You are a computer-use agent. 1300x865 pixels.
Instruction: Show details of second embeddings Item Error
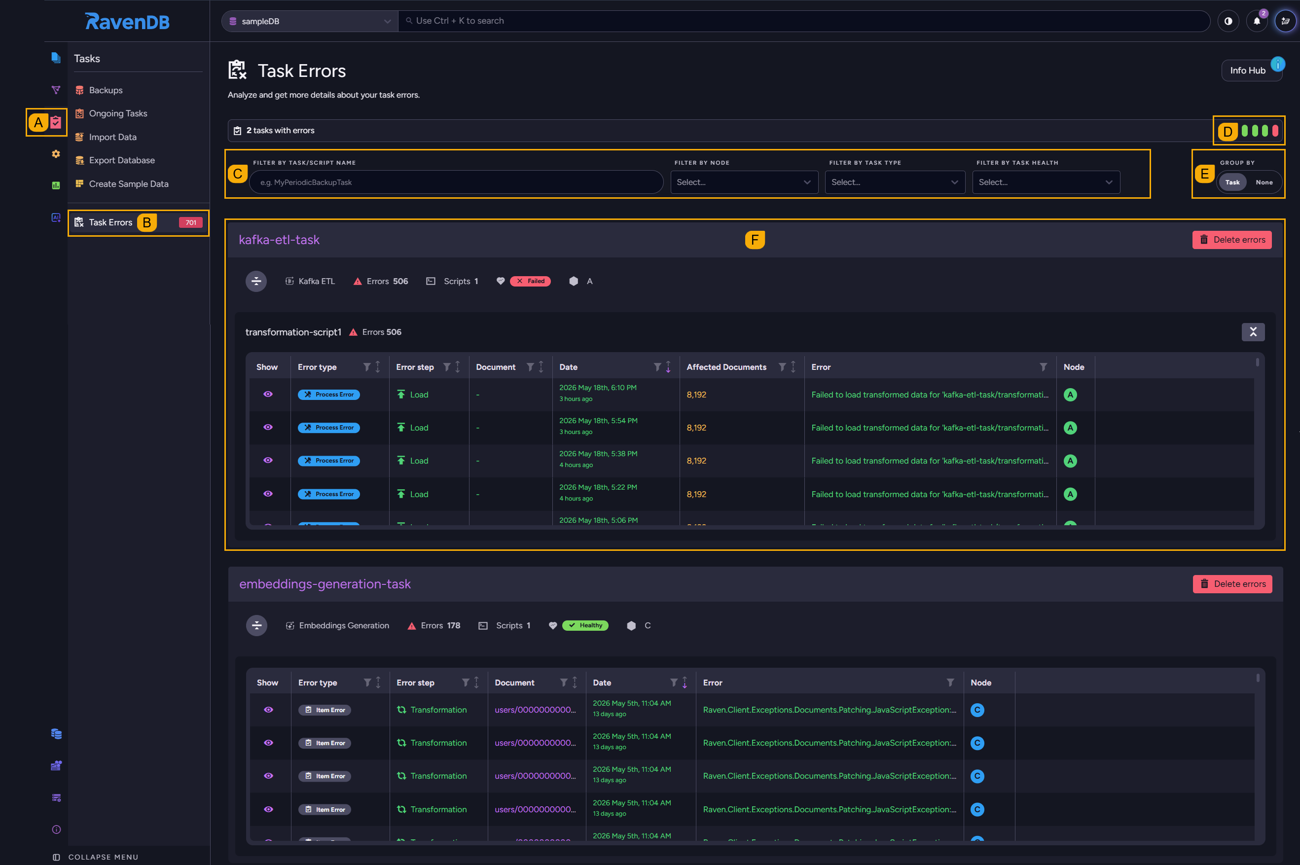tap(269, 743)
